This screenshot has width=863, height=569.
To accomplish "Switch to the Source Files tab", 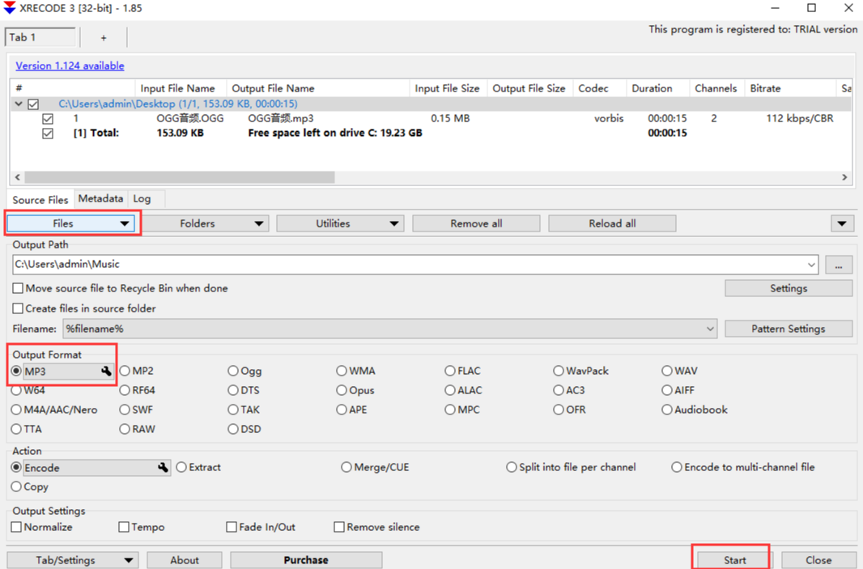I will click(x=40, y=200).
